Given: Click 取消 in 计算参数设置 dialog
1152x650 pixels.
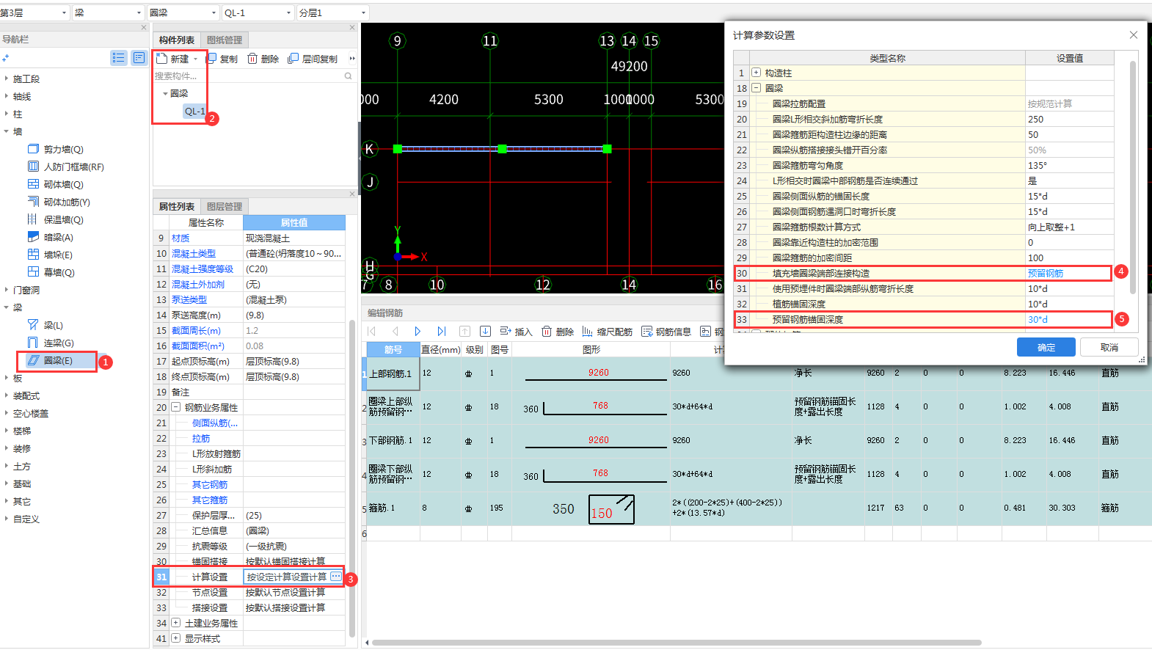Looking at the screenshot, I should click(x=1109, y=347).
